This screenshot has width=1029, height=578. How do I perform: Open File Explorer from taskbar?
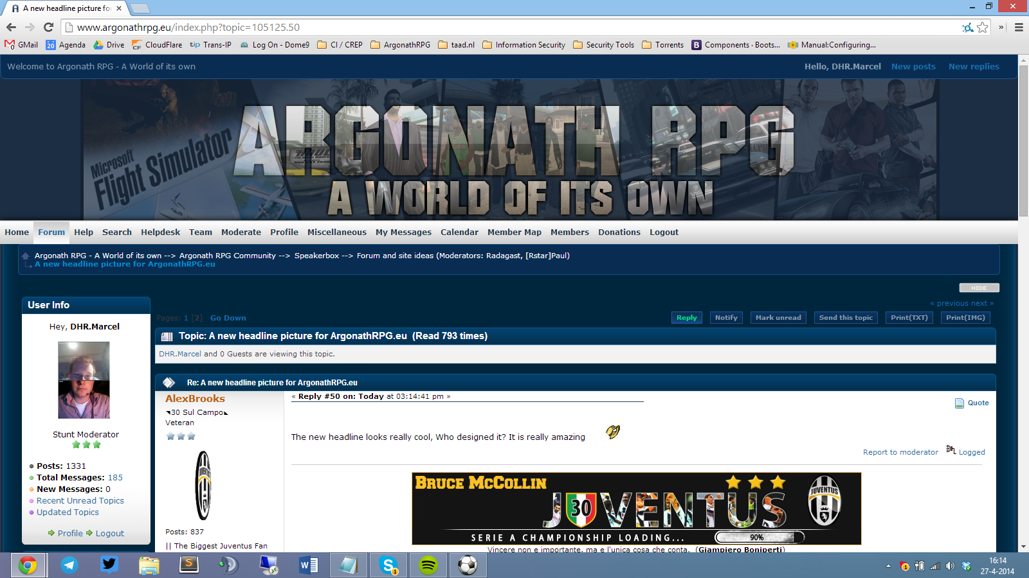click(149, 565)
